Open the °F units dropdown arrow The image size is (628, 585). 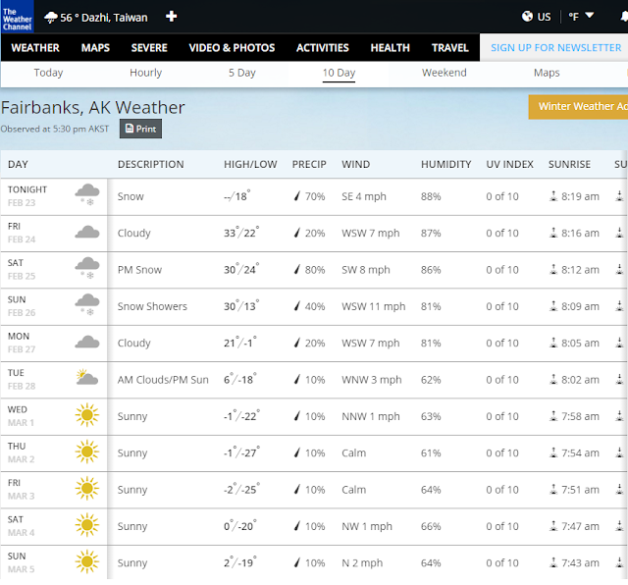coord(589,16)
